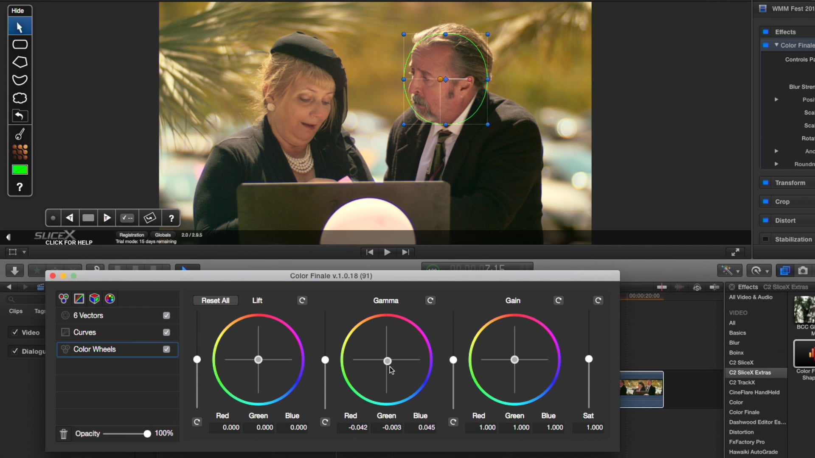
Task: Add Color Wheels layer icon in Color Finale
Action: click(64, 299)
